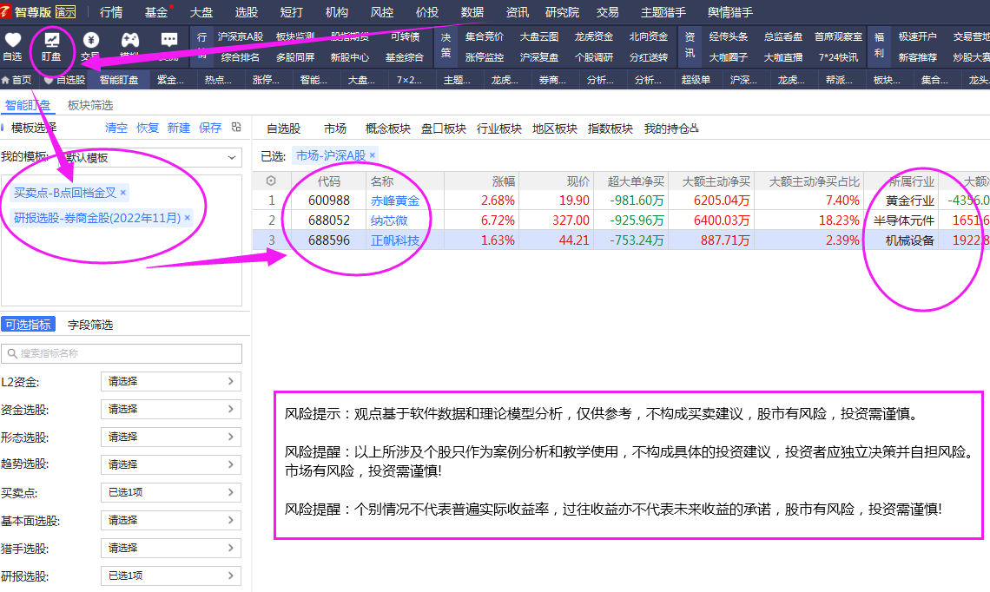Image resolution: width=990 pixels, height=592 pixels.
Task: Open the 纳芯微 stock link
Action: tap(389, 220)
